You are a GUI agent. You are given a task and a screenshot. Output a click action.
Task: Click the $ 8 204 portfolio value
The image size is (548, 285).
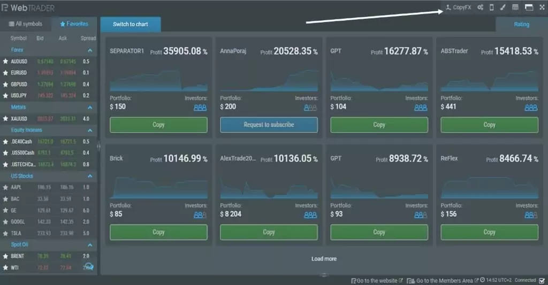pyautogui.click(x=231, y=214)
